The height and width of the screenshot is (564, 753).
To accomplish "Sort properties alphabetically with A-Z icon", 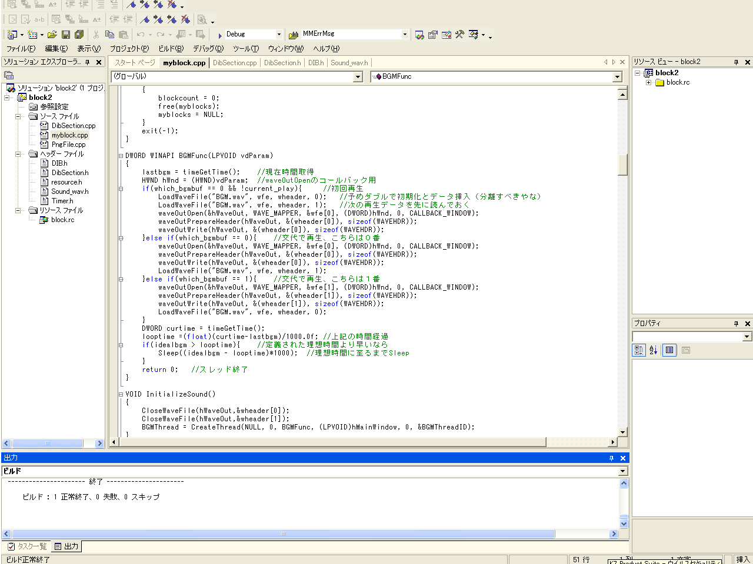I will click(654, 350).
